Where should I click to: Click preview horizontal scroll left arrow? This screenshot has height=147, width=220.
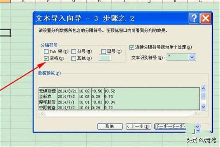[42, 113]
